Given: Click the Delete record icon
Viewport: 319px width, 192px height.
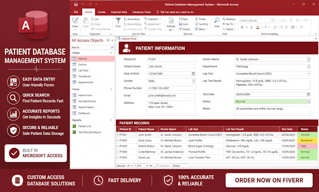Looking at the screenshot, I should (x=180, y=29).
